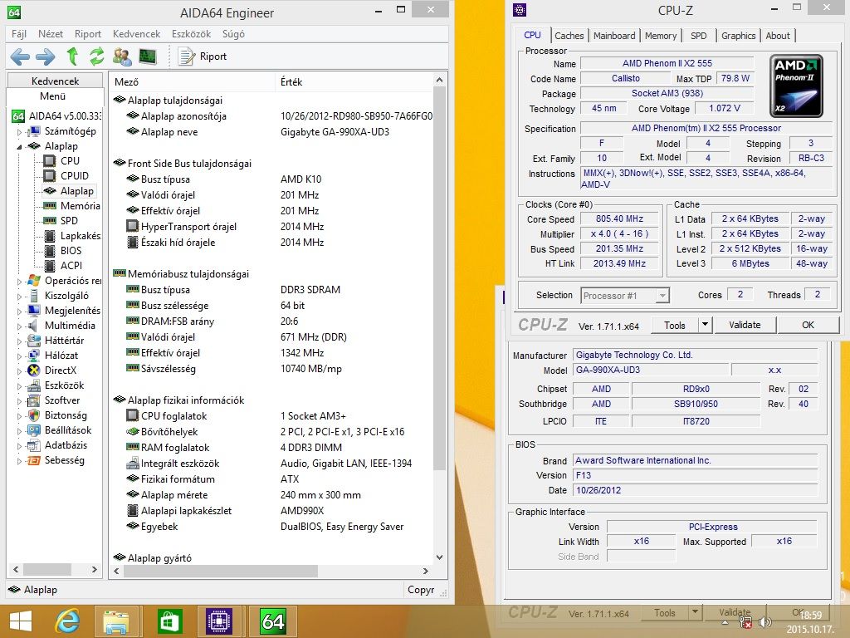Click the CPU-Z icon in the taskbar
Image resolution: width=850 pixels, height=638 pixels.
click(220, 621)
